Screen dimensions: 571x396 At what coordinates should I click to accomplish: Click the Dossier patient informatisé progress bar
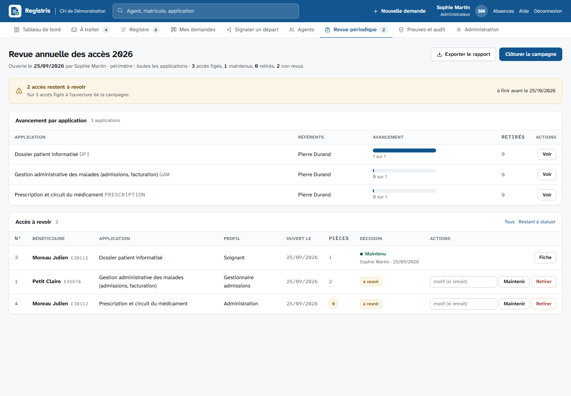tap(404, 150)
